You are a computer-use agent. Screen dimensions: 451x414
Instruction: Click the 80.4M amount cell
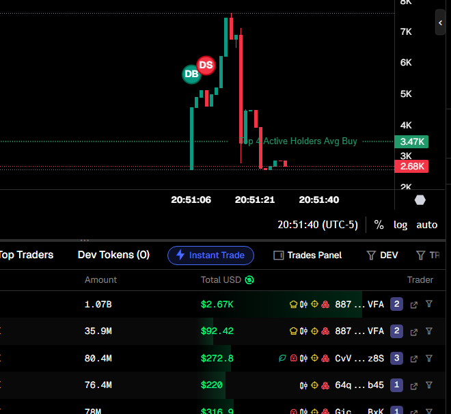click(x=98, y=358)
